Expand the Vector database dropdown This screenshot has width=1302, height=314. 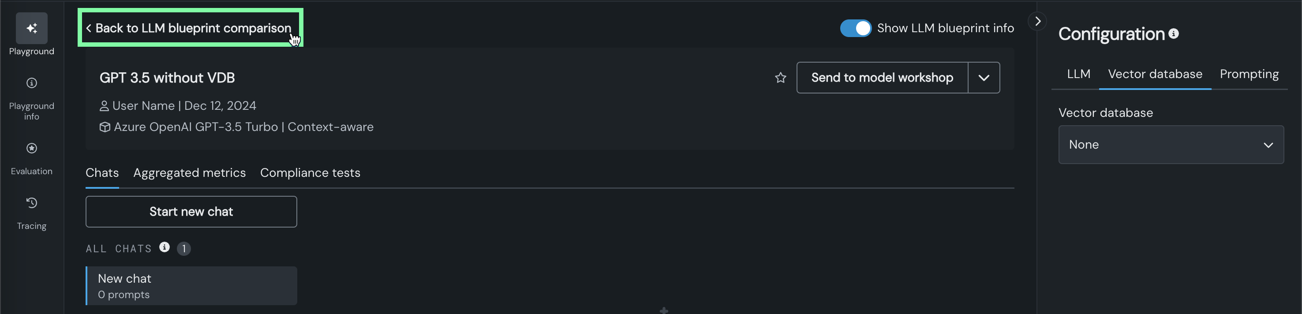pos(1171,145)
